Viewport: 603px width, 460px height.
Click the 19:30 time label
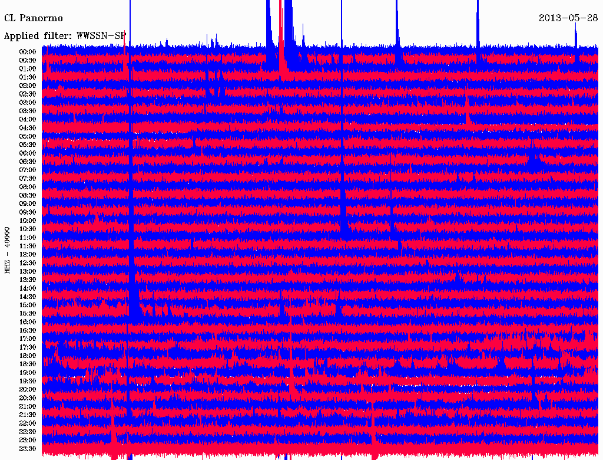(28, 381)
